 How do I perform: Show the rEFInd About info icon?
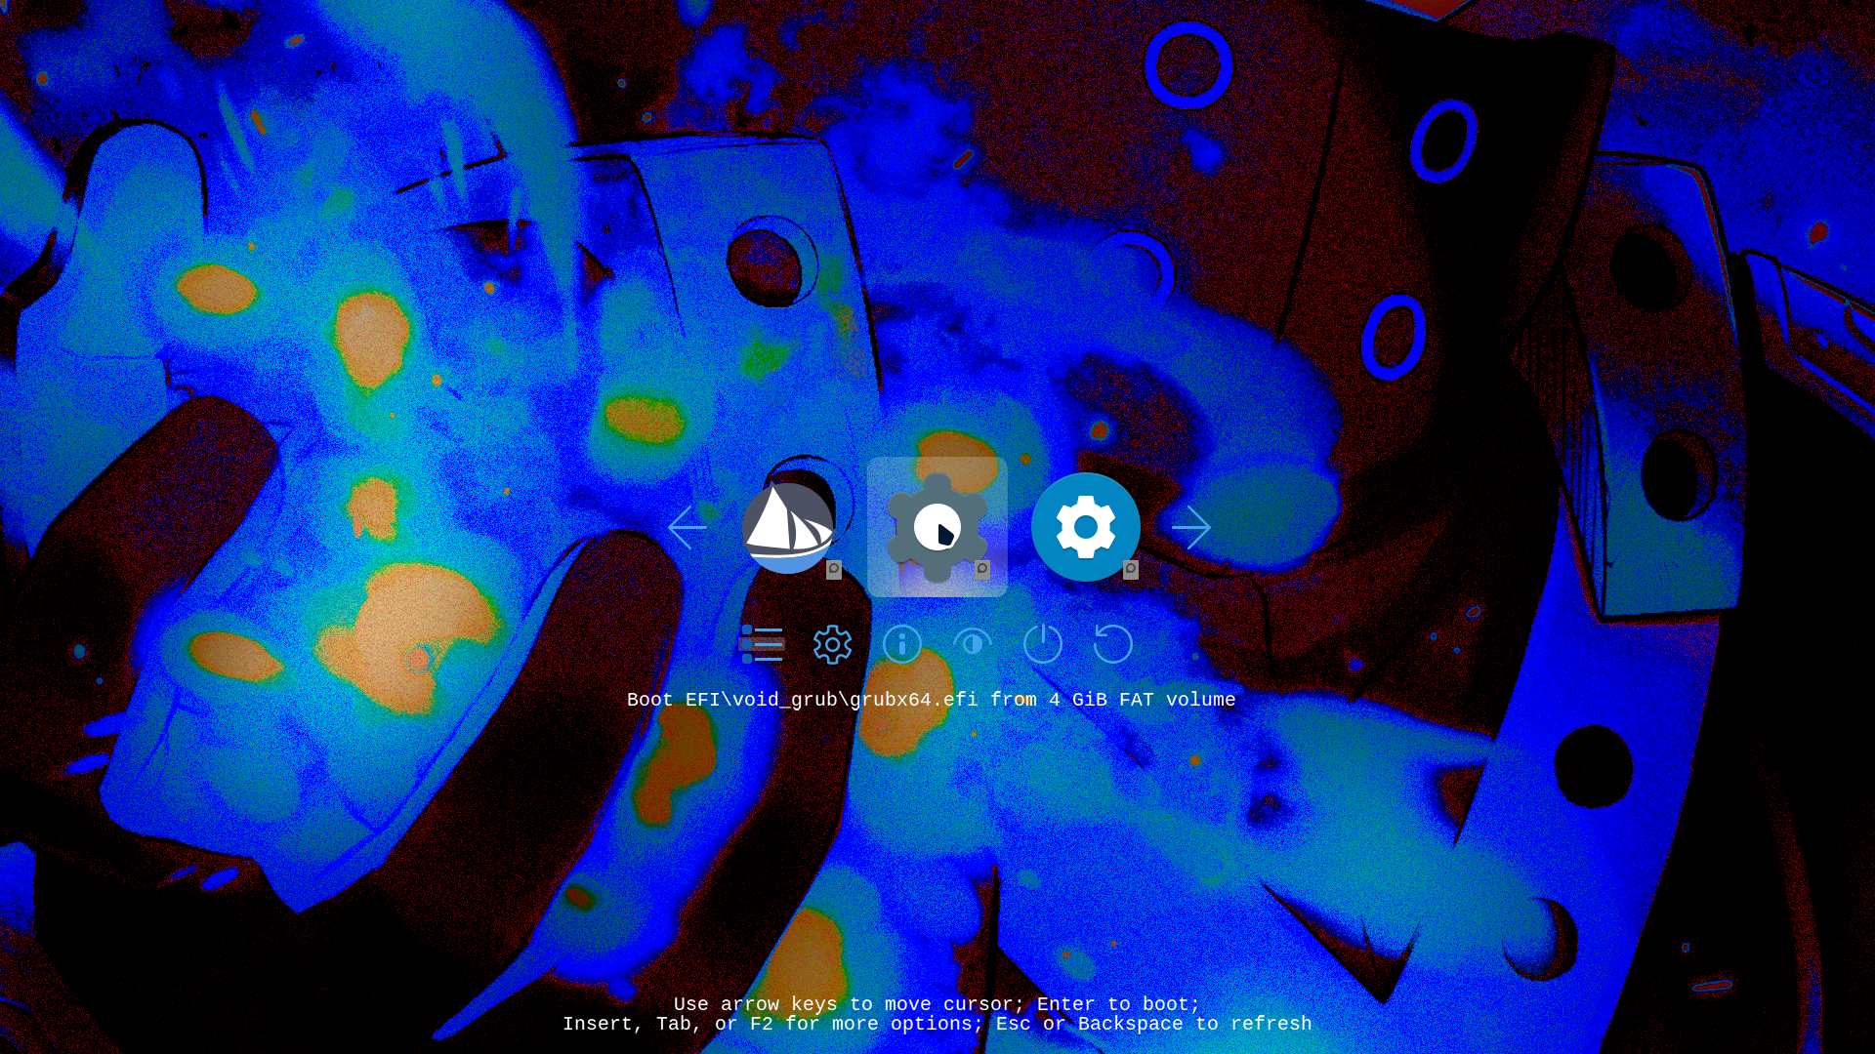[902, 644]
